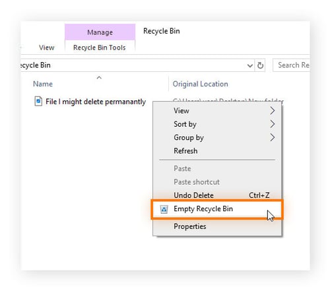Select file 'File I might delete permanantly'
The image size is (330, 291).
(x=96, y=102)
